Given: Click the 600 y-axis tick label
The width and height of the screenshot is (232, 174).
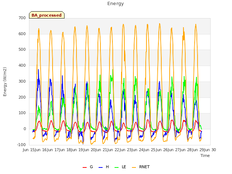Looking at the screenshot, I should tap(22, 34).
